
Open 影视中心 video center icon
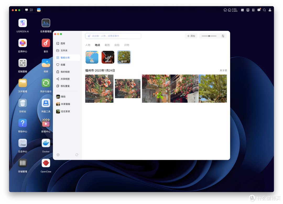point(46,123)
